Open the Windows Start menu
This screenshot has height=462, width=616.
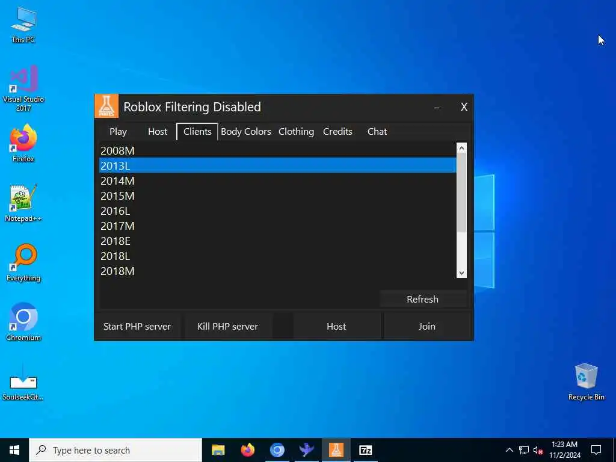tap(14, 450)
